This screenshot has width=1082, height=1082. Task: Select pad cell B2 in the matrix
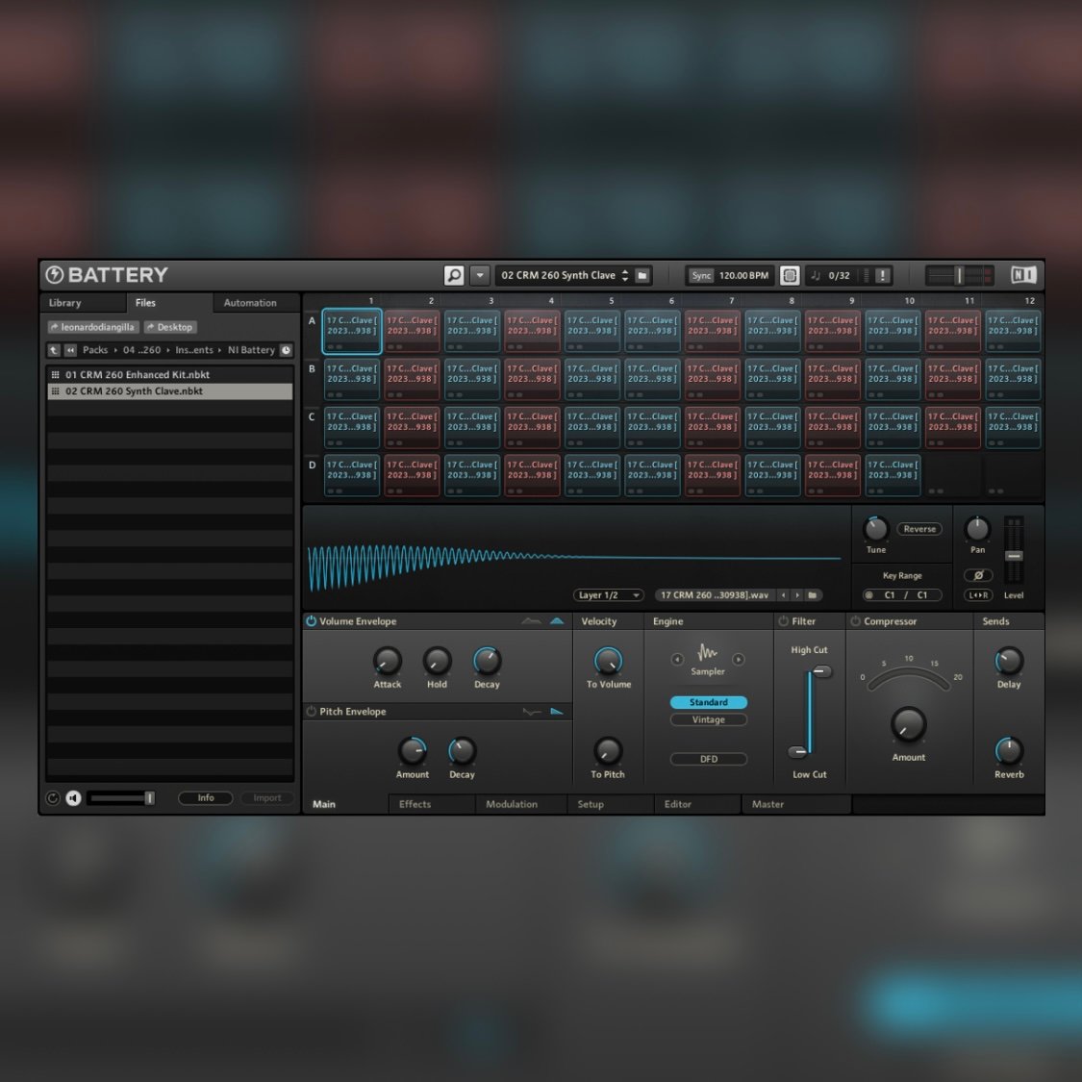pyautogui.click(x=412, y=380)
